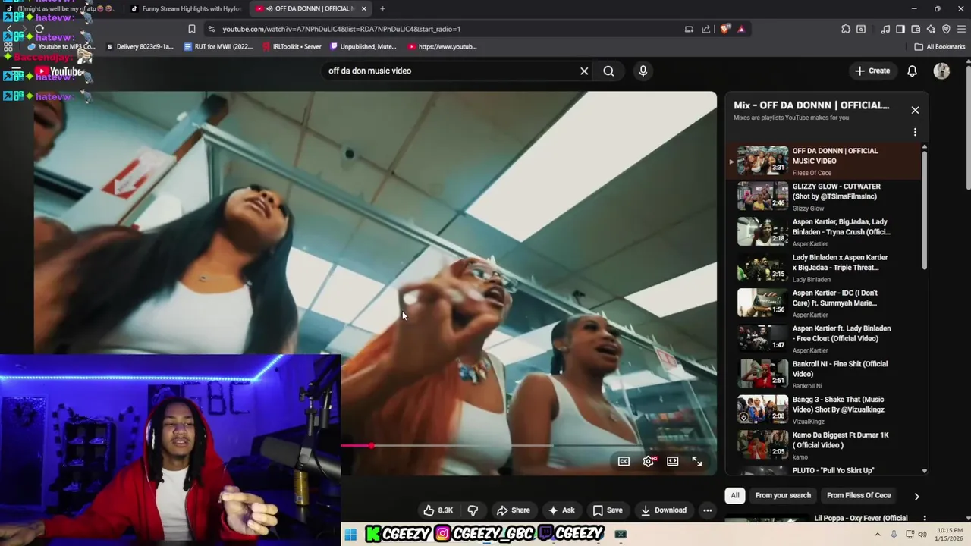This screenshot has width=971, height=546.
Task: Switch to Funny Stream Highlights tab
Action: tap(186, 8)
